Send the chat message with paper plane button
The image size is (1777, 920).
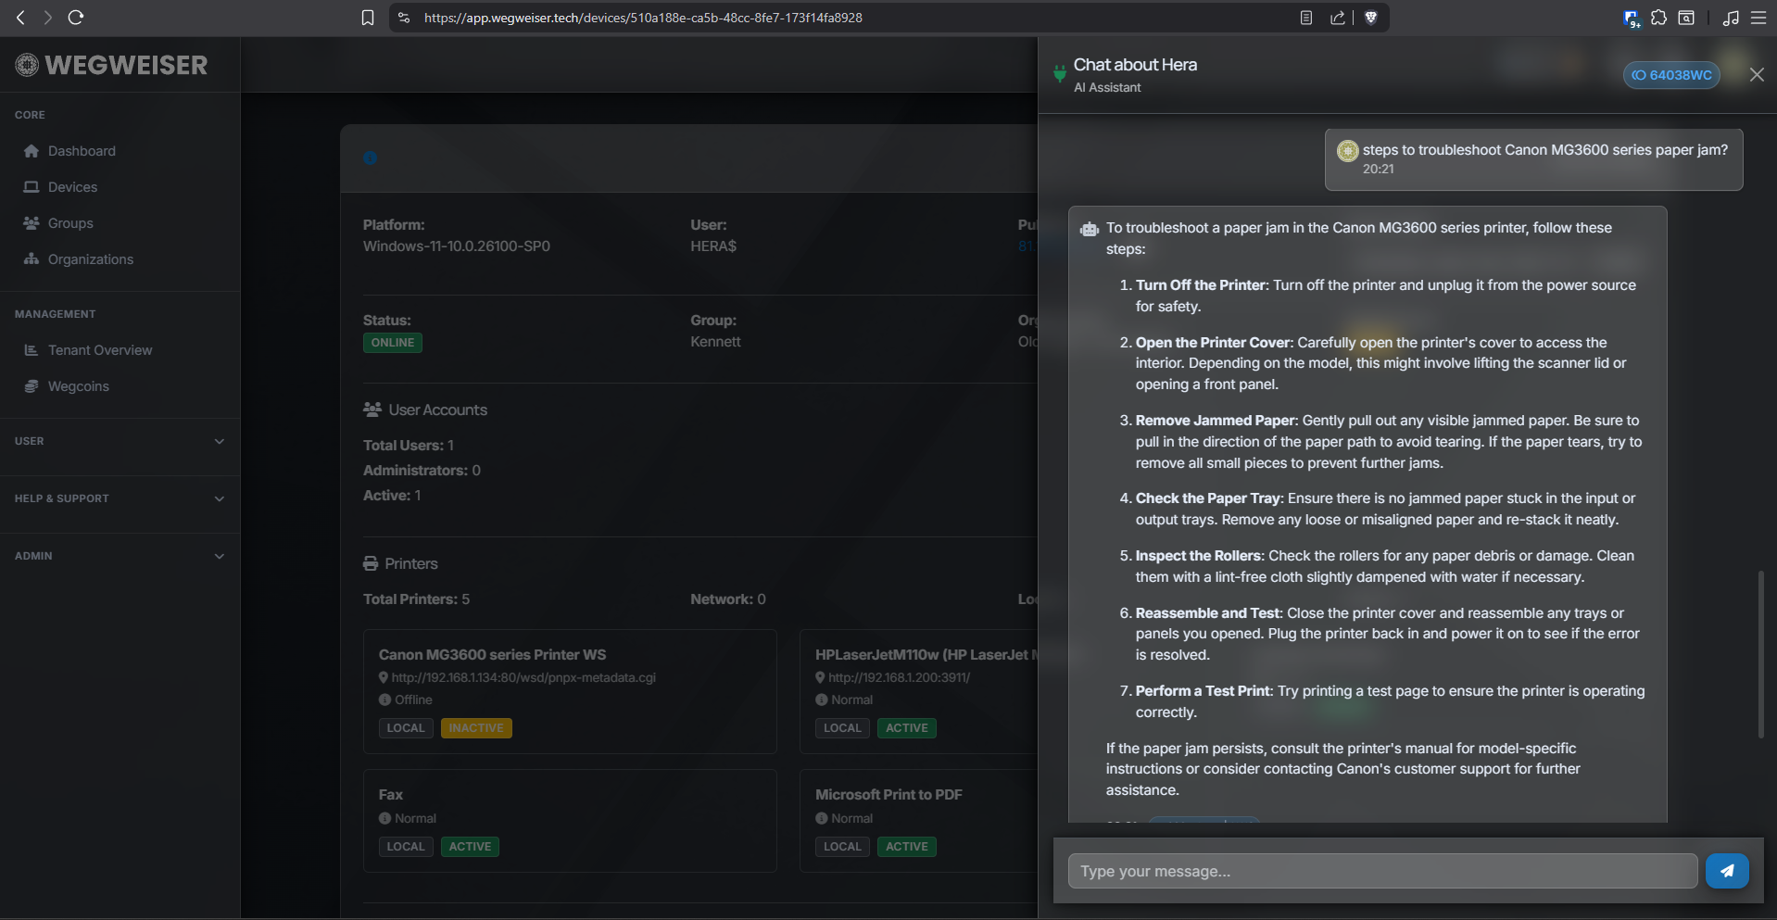pyautogui.click(x=1727, y=871)
